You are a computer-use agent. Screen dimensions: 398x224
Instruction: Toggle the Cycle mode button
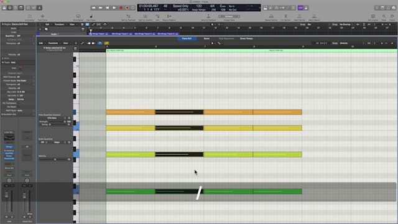click(x=132, y=8)
